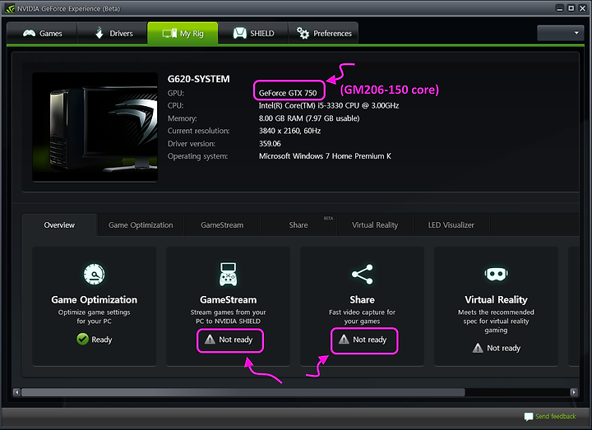This screenshot has height=430, width=592.
Task: Select the My Rig tab
Action: pyautogui.click(x=183, y=33)
